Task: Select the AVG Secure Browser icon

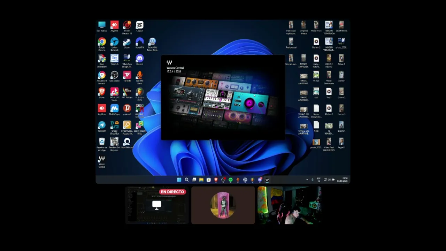Action: [102, 78]
